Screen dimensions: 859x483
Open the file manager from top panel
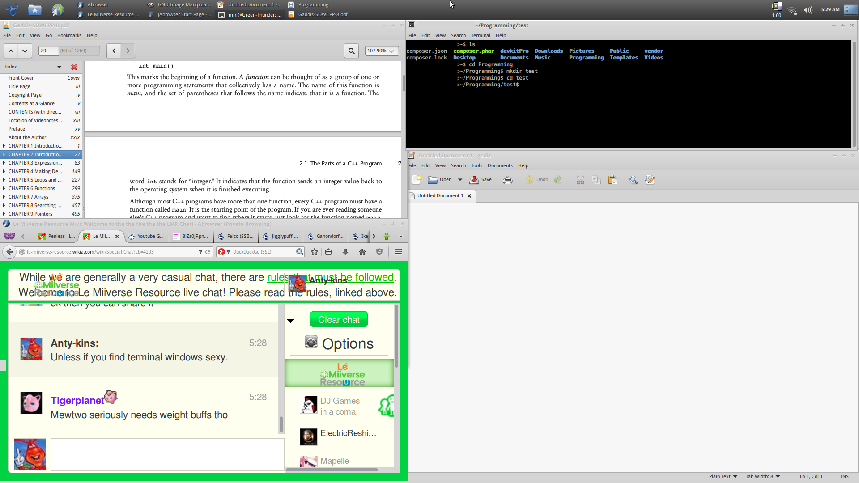click(35, 9)
